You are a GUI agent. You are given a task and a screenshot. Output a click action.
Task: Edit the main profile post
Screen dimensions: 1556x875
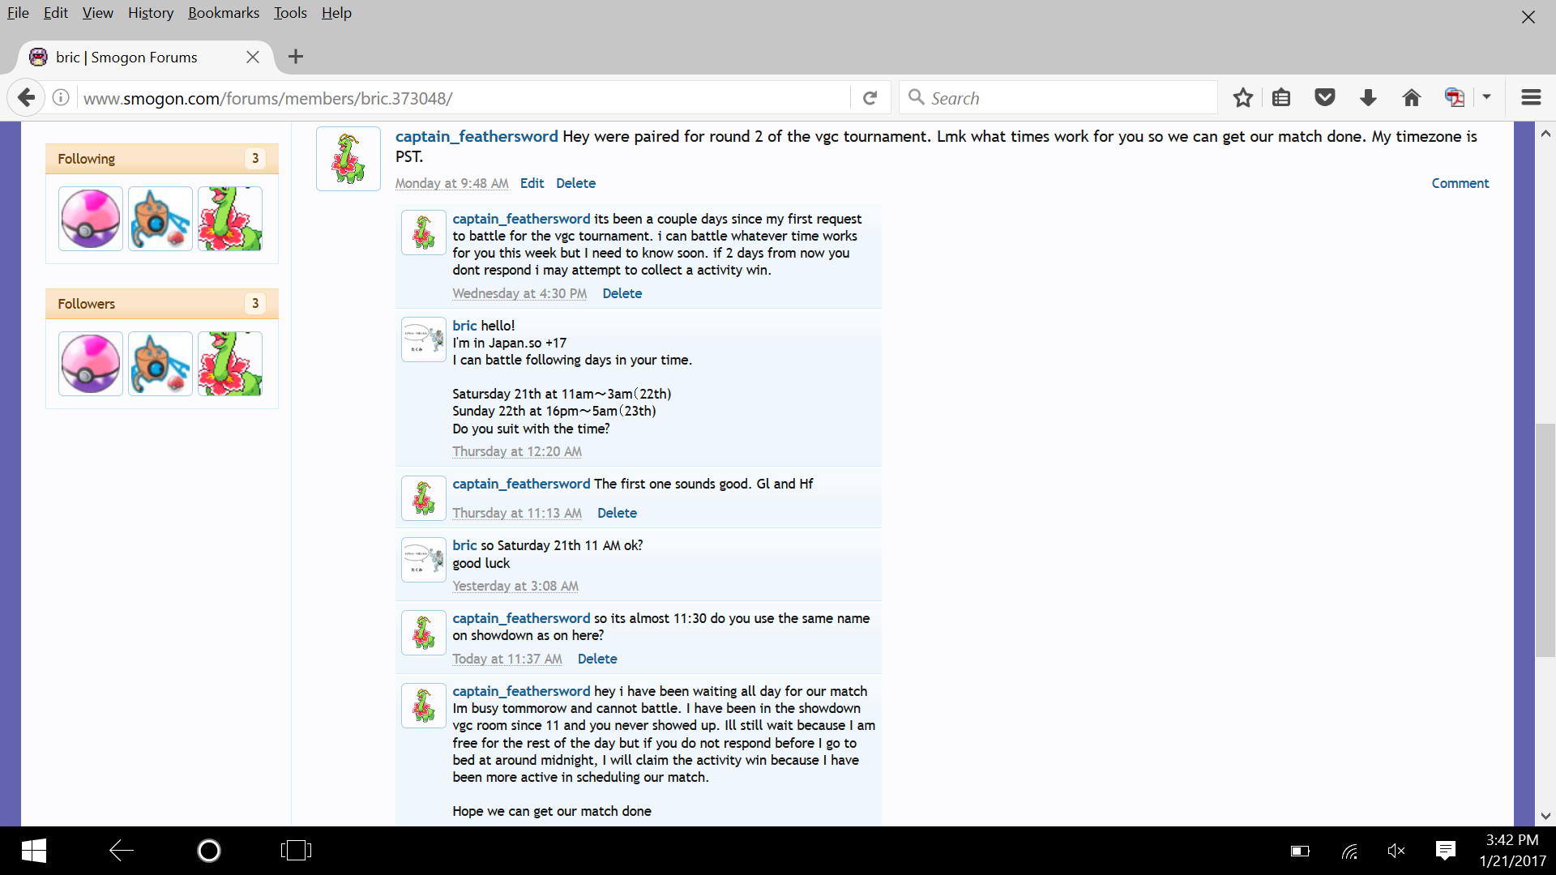532,183
